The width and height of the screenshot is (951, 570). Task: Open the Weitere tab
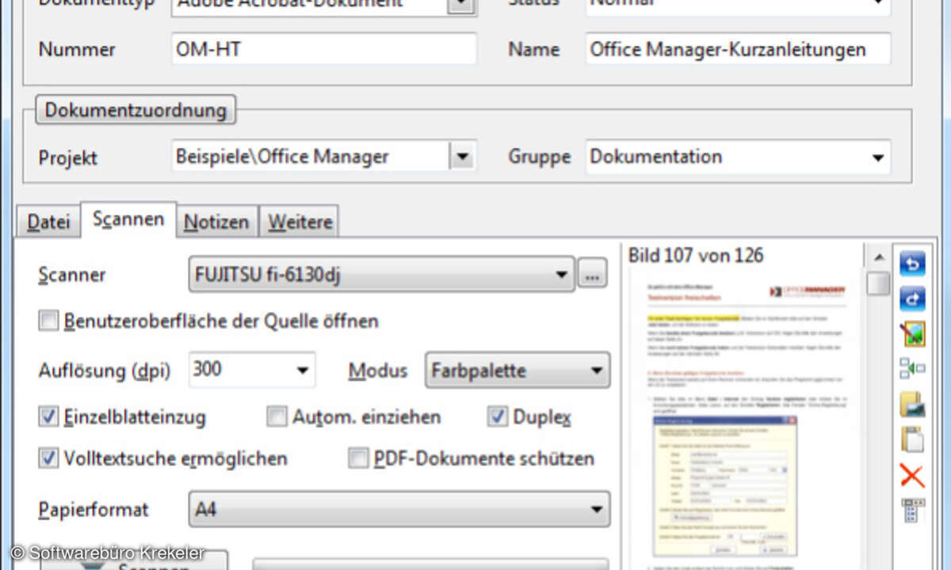(x=300, y=222)
